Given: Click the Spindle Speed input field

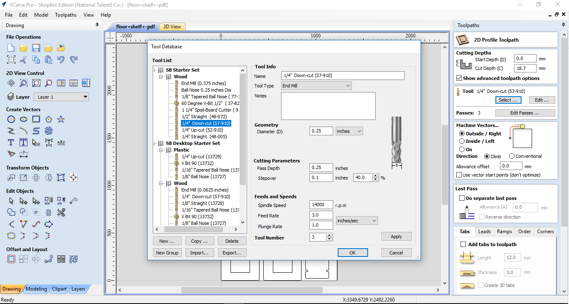Looking at the screenshot, I should [322, 205].
